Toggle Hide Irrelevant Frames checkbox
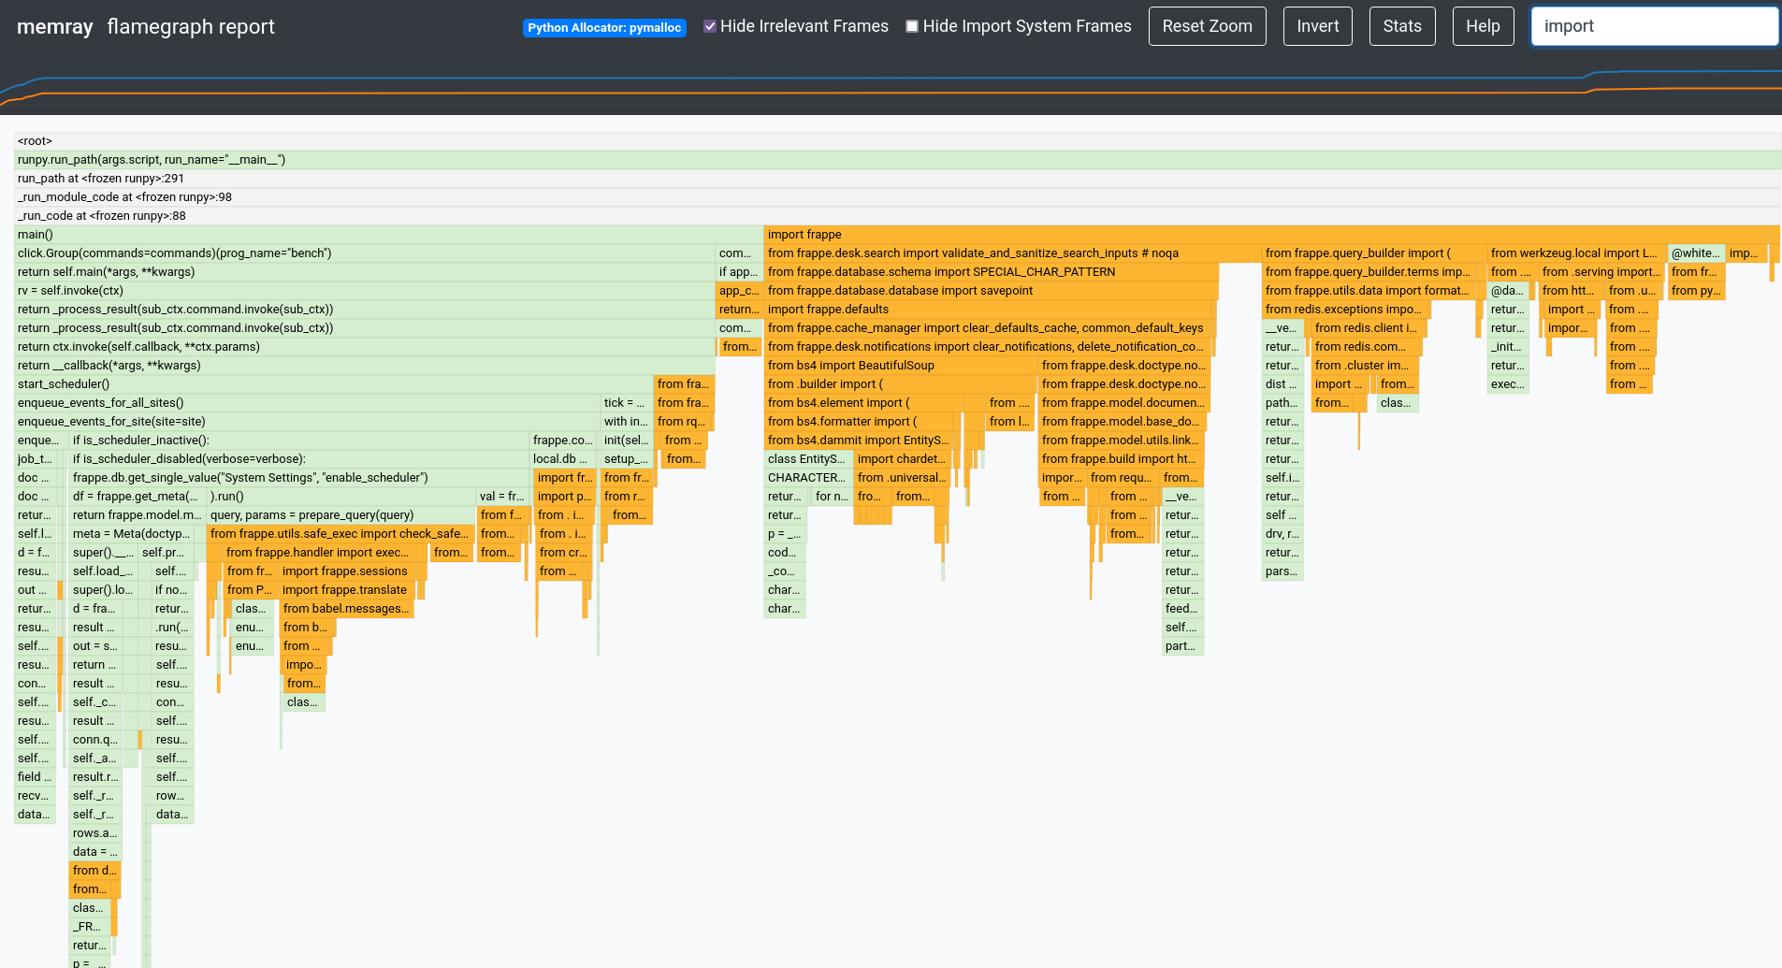The image size is (1782, 968). [710, 26]
